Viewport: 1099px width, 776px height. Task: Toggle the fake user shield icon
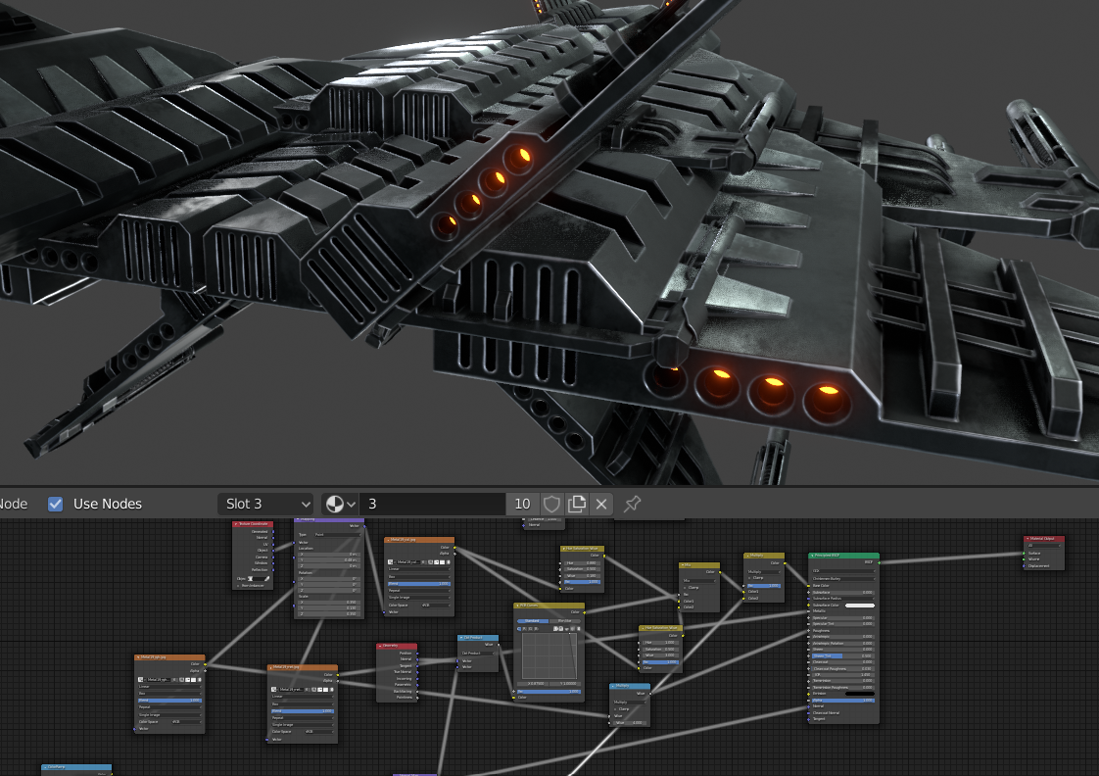(x=551, y=504)
